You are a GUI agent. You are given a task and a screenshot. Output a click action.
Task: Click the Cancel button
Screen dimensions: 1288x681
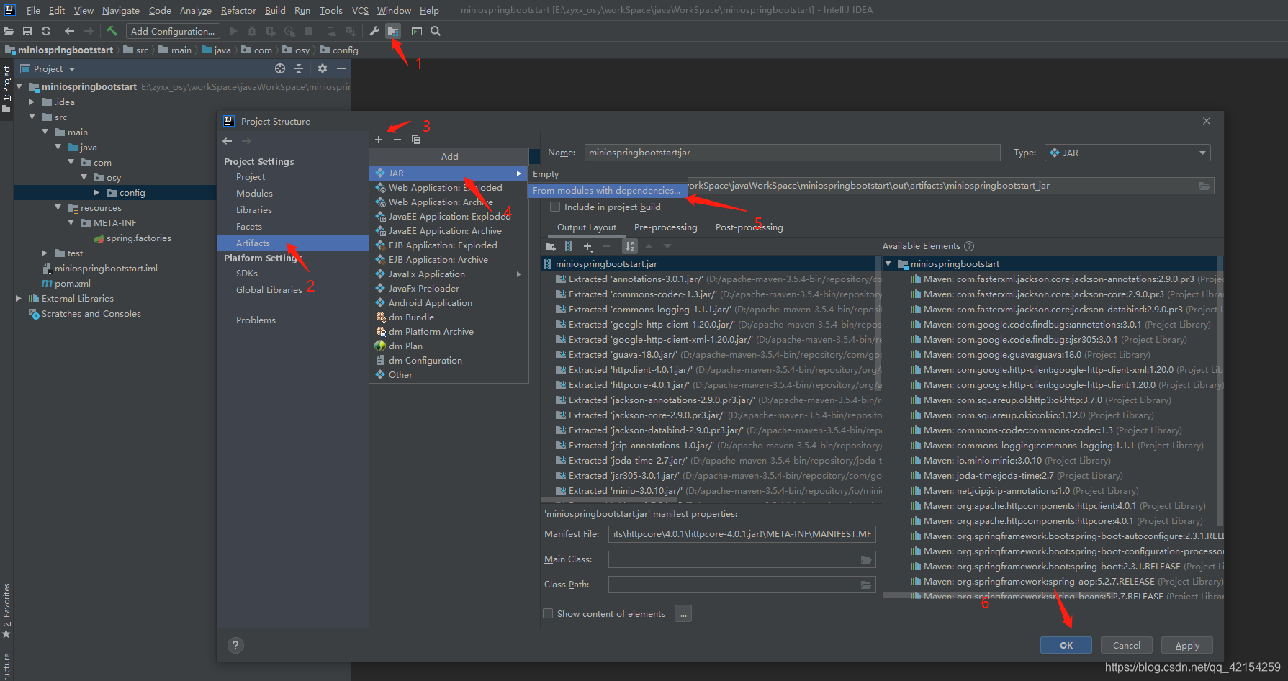pos(1126,645)
